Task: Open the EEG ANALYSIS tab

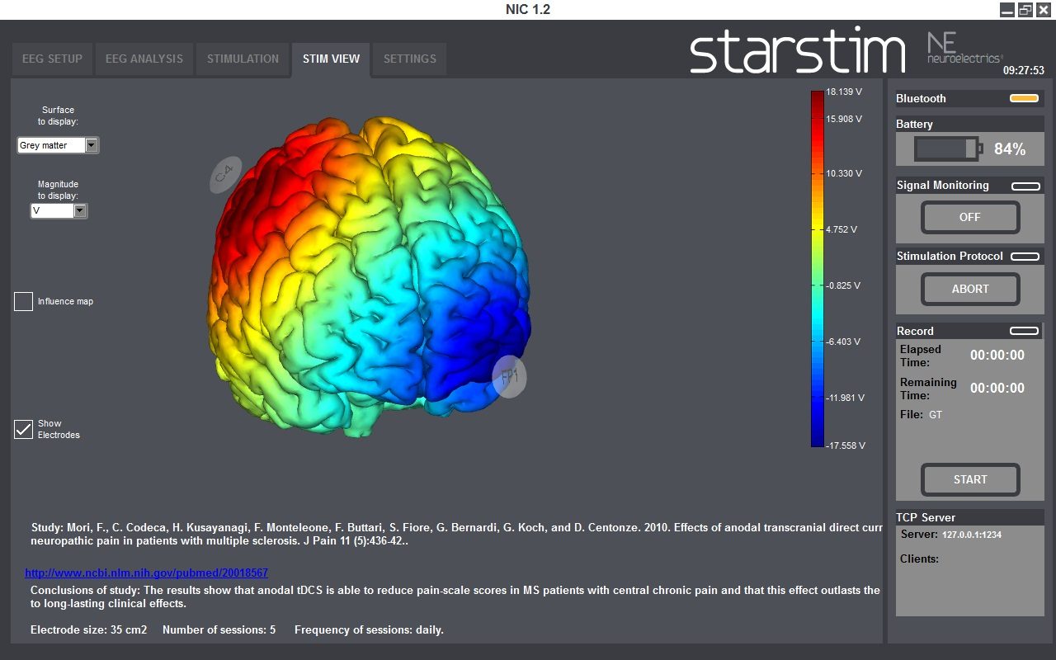Action: tap(144, 59)
